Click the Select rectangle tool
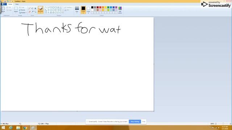 16,9
